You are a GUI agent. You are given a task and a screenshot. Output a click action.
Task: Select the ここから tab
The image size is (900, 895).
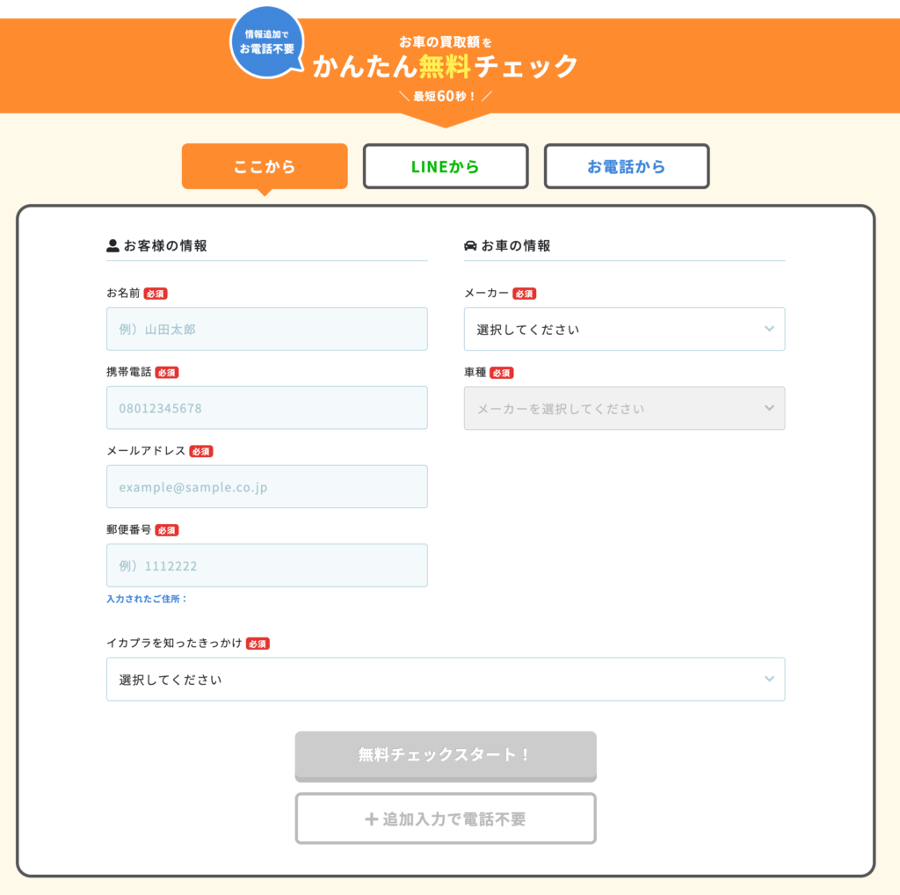tap(265, 166)
